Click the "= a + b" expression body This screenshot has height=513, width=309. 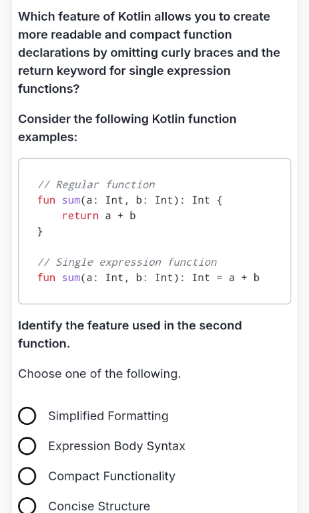tap(238, 278)
